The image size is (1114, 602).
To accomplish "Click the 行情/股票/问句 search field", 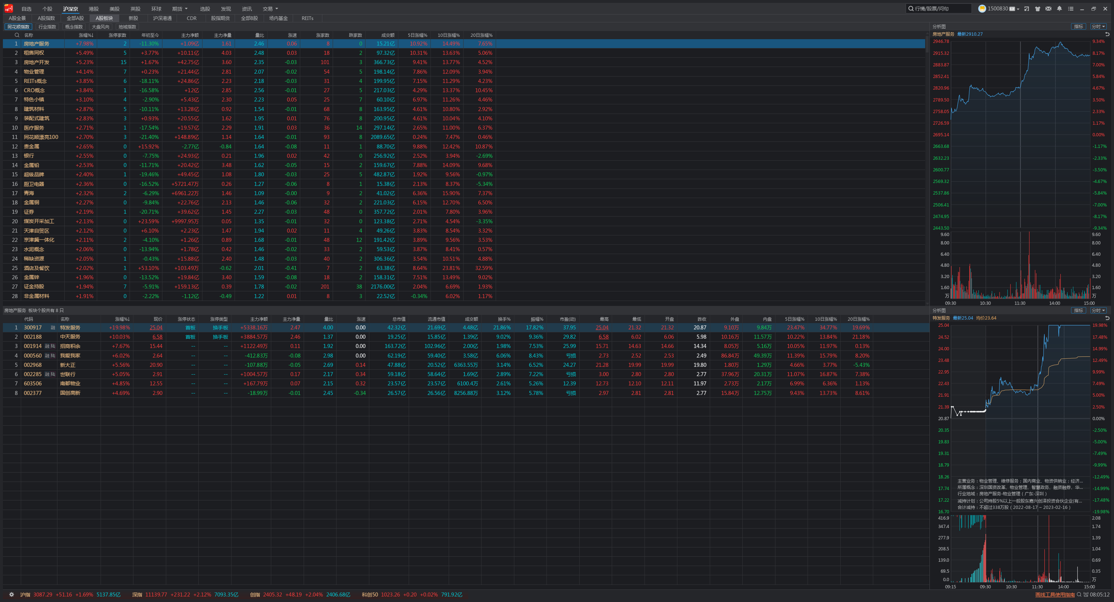I will coord(938,9).
